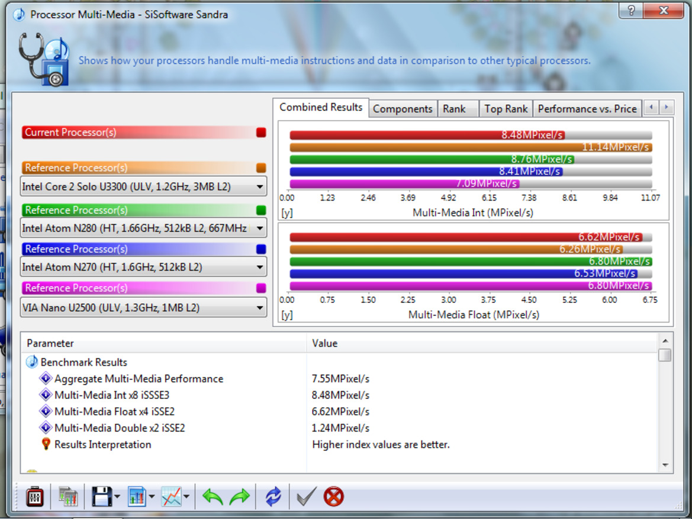
Task: Select the Aggregate Multi-Media Performance row
Action: [x=339, y=379]
